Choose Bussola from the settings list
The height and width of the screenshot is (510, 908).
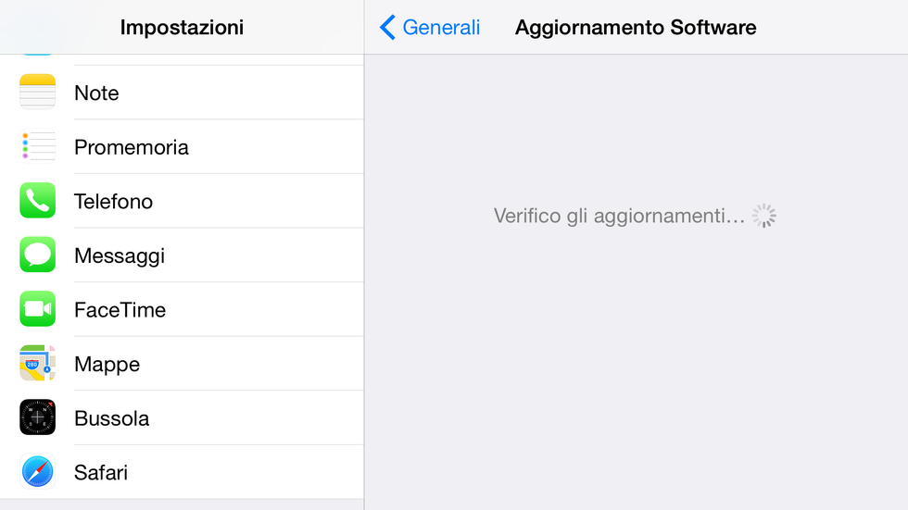pos(182,418)
